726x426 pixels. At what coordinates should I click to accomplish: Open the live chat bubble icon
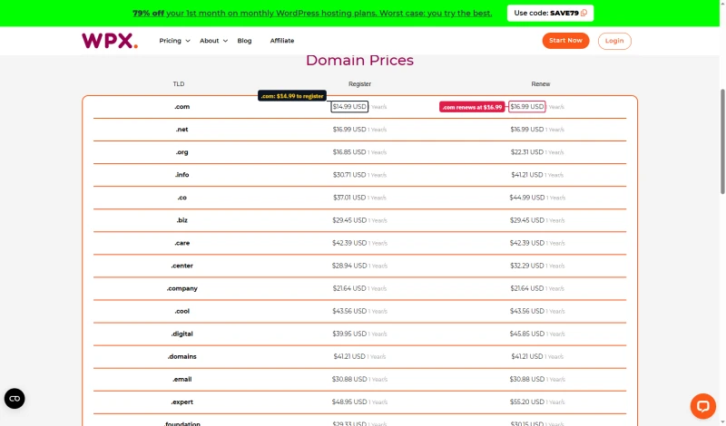pos(702,406)
